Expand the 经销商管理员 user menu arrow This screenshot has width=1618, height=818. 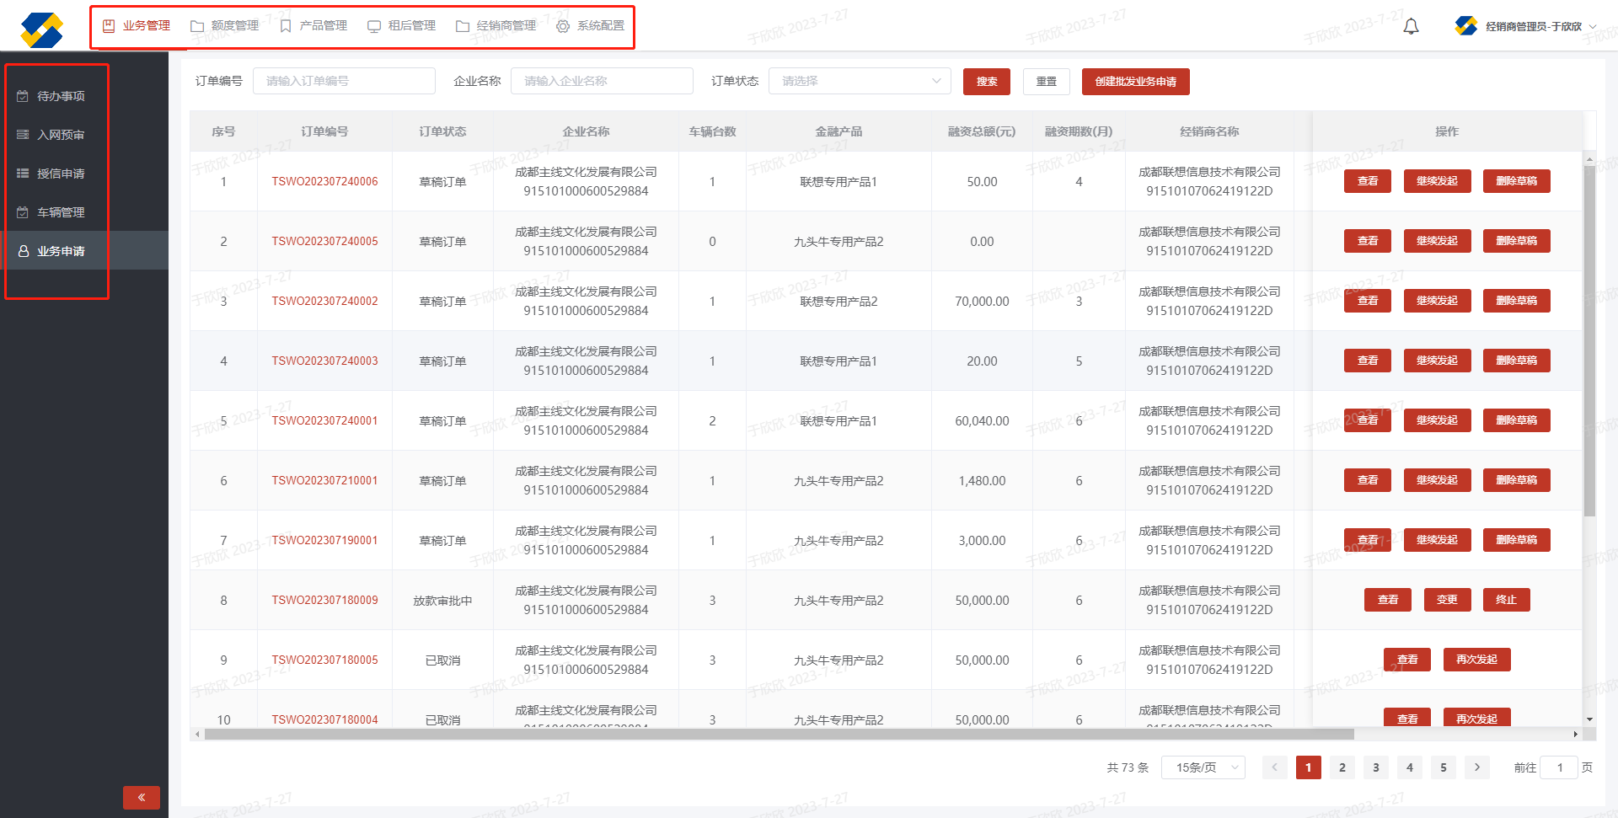(x=1593, y=27)
